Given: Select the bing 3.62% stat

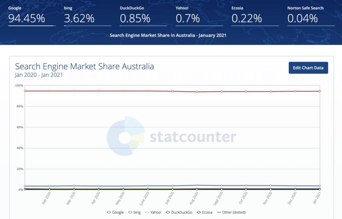Looking at the screenshot, I should pyautogui.click(x=79, y=19).
